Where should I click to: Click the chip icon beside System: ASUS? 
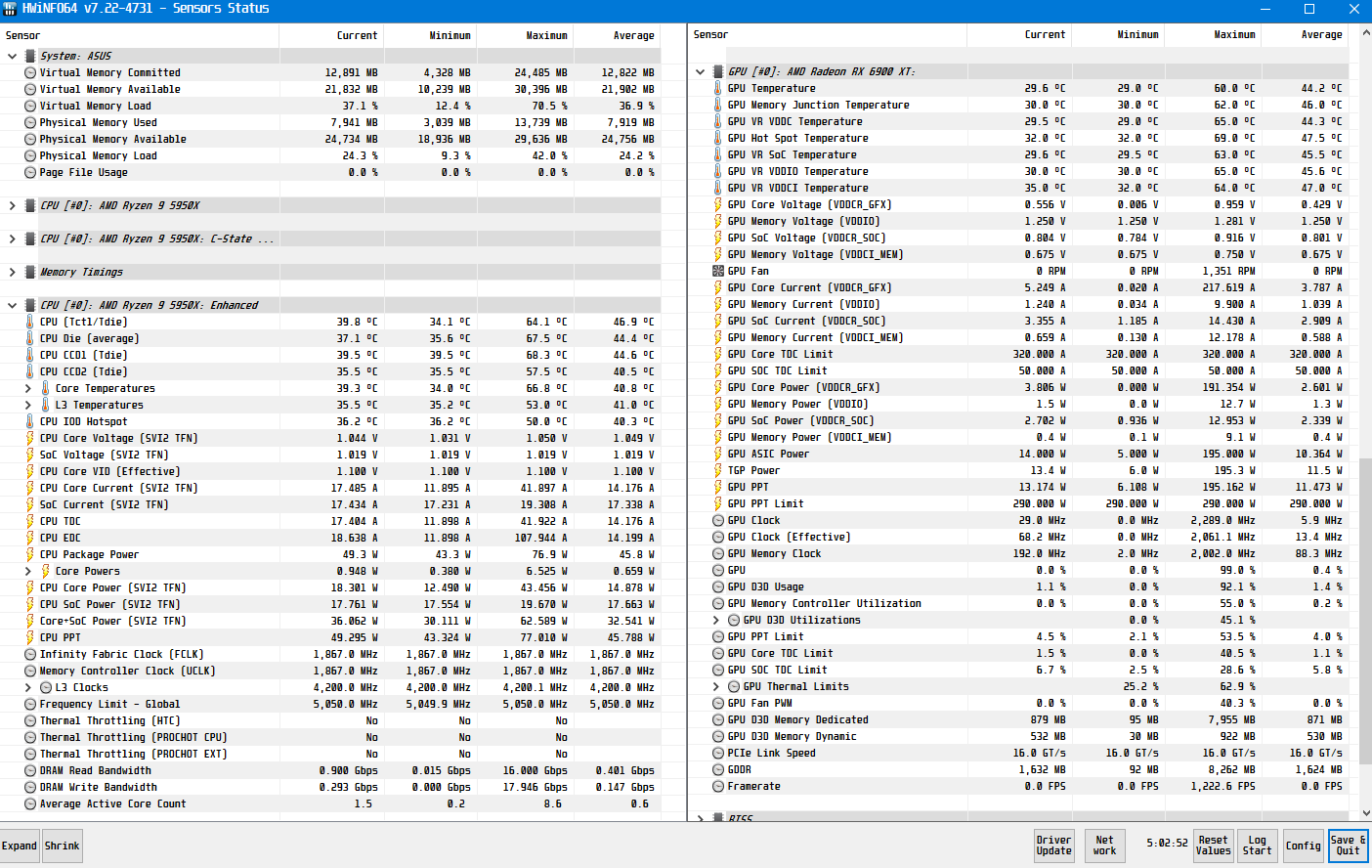[x=30, y=56]
